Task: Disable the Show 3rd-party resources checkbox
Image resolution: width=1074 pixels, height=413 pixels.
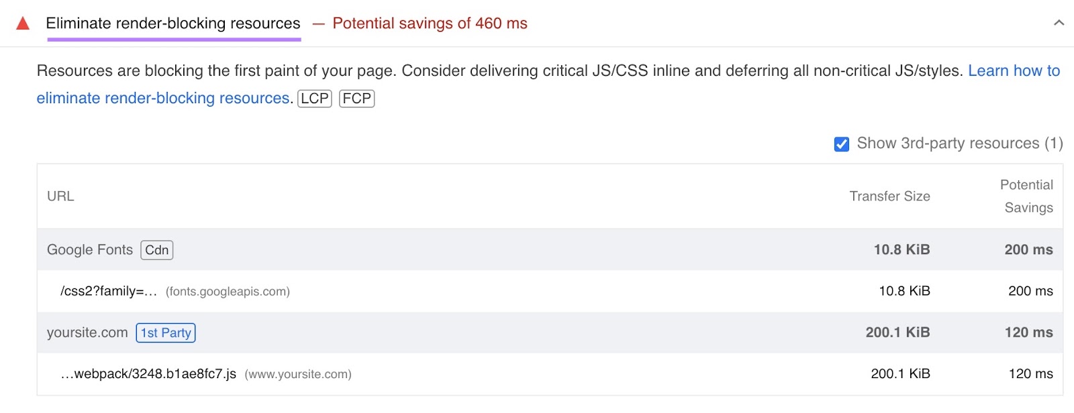Action: 841,143
